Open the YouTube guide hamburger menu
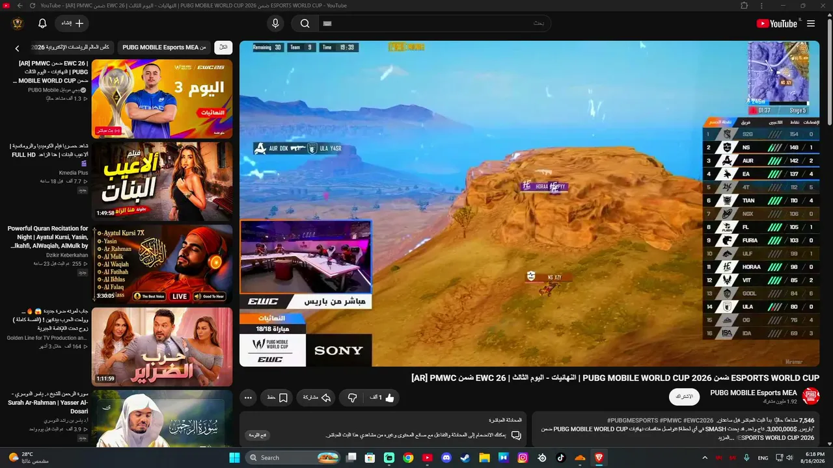833x468 pixels. 811,23
